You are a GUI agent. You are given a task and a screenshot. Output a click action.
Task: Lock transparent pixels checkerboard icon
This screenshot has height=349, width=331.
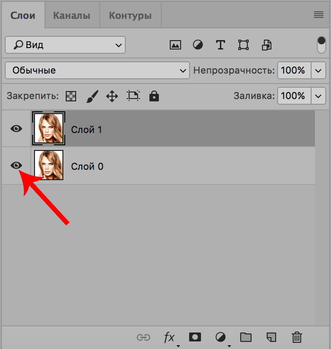71,96
